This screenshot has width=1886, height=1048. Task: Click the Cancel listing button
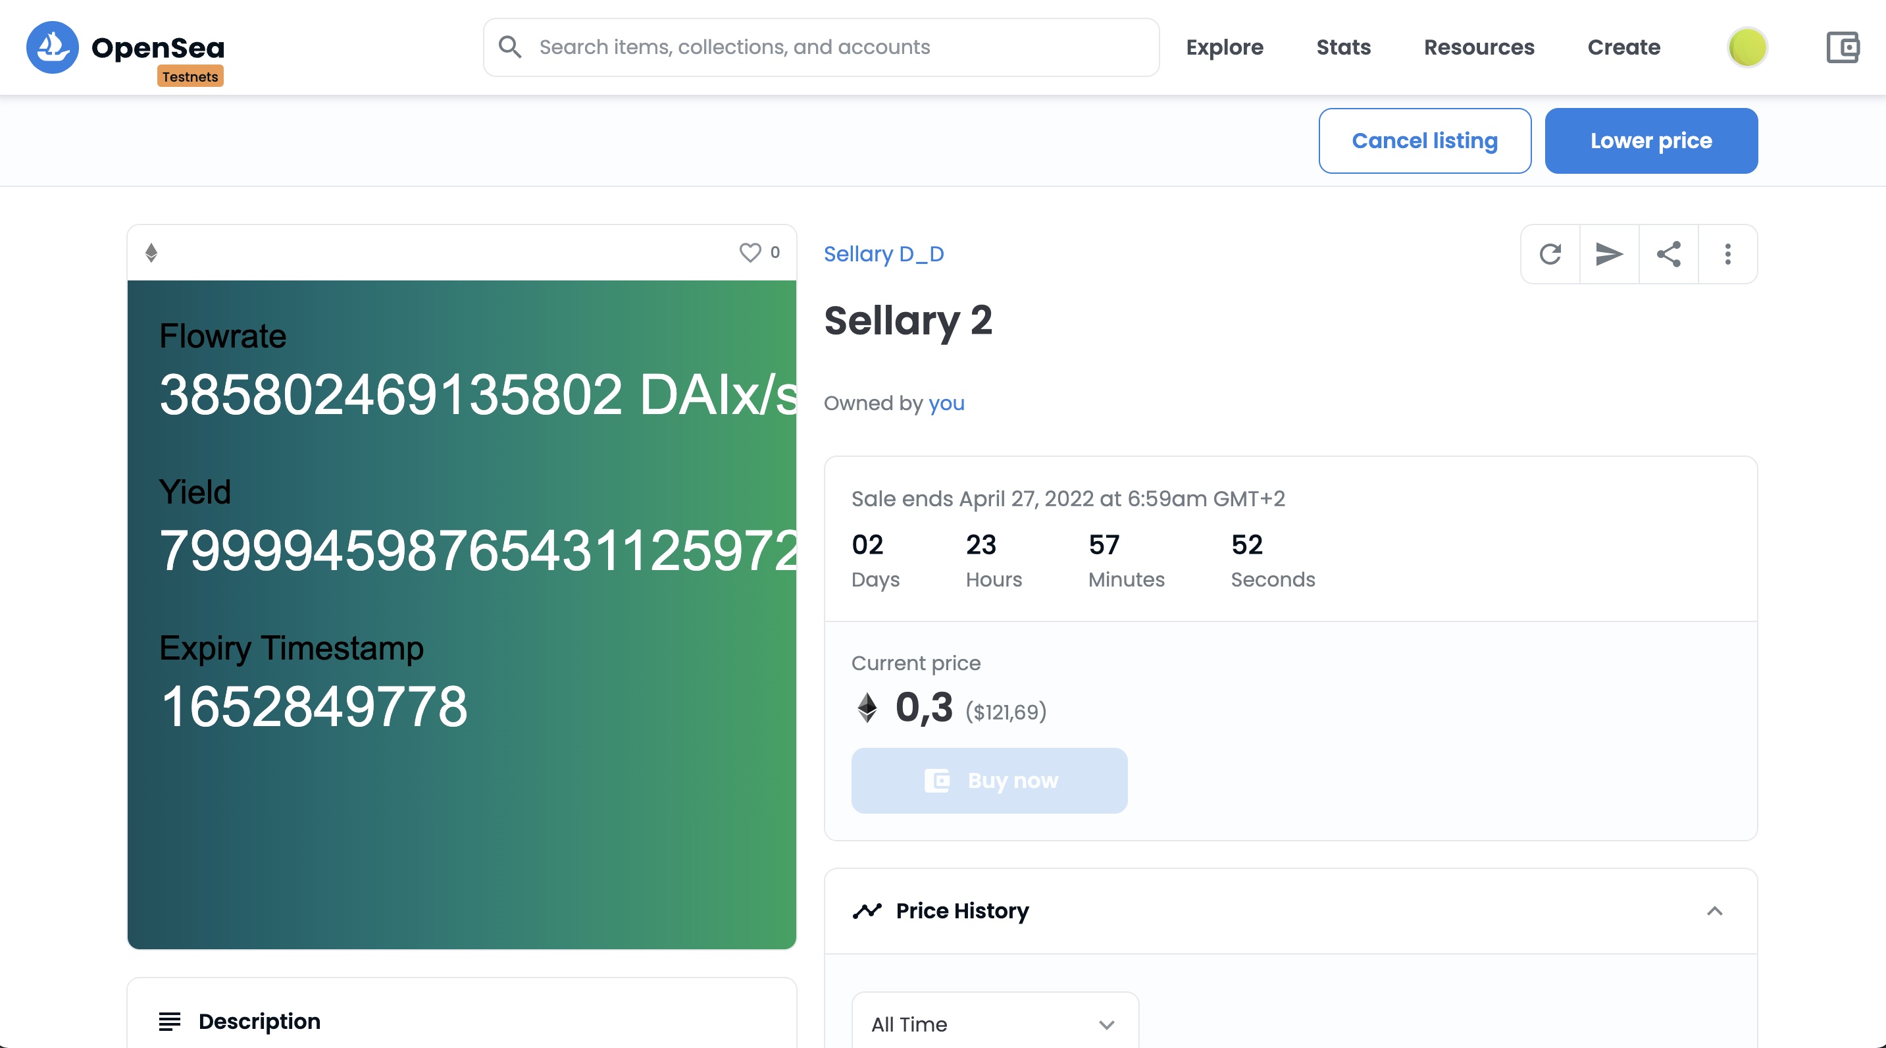point(1424,141)
